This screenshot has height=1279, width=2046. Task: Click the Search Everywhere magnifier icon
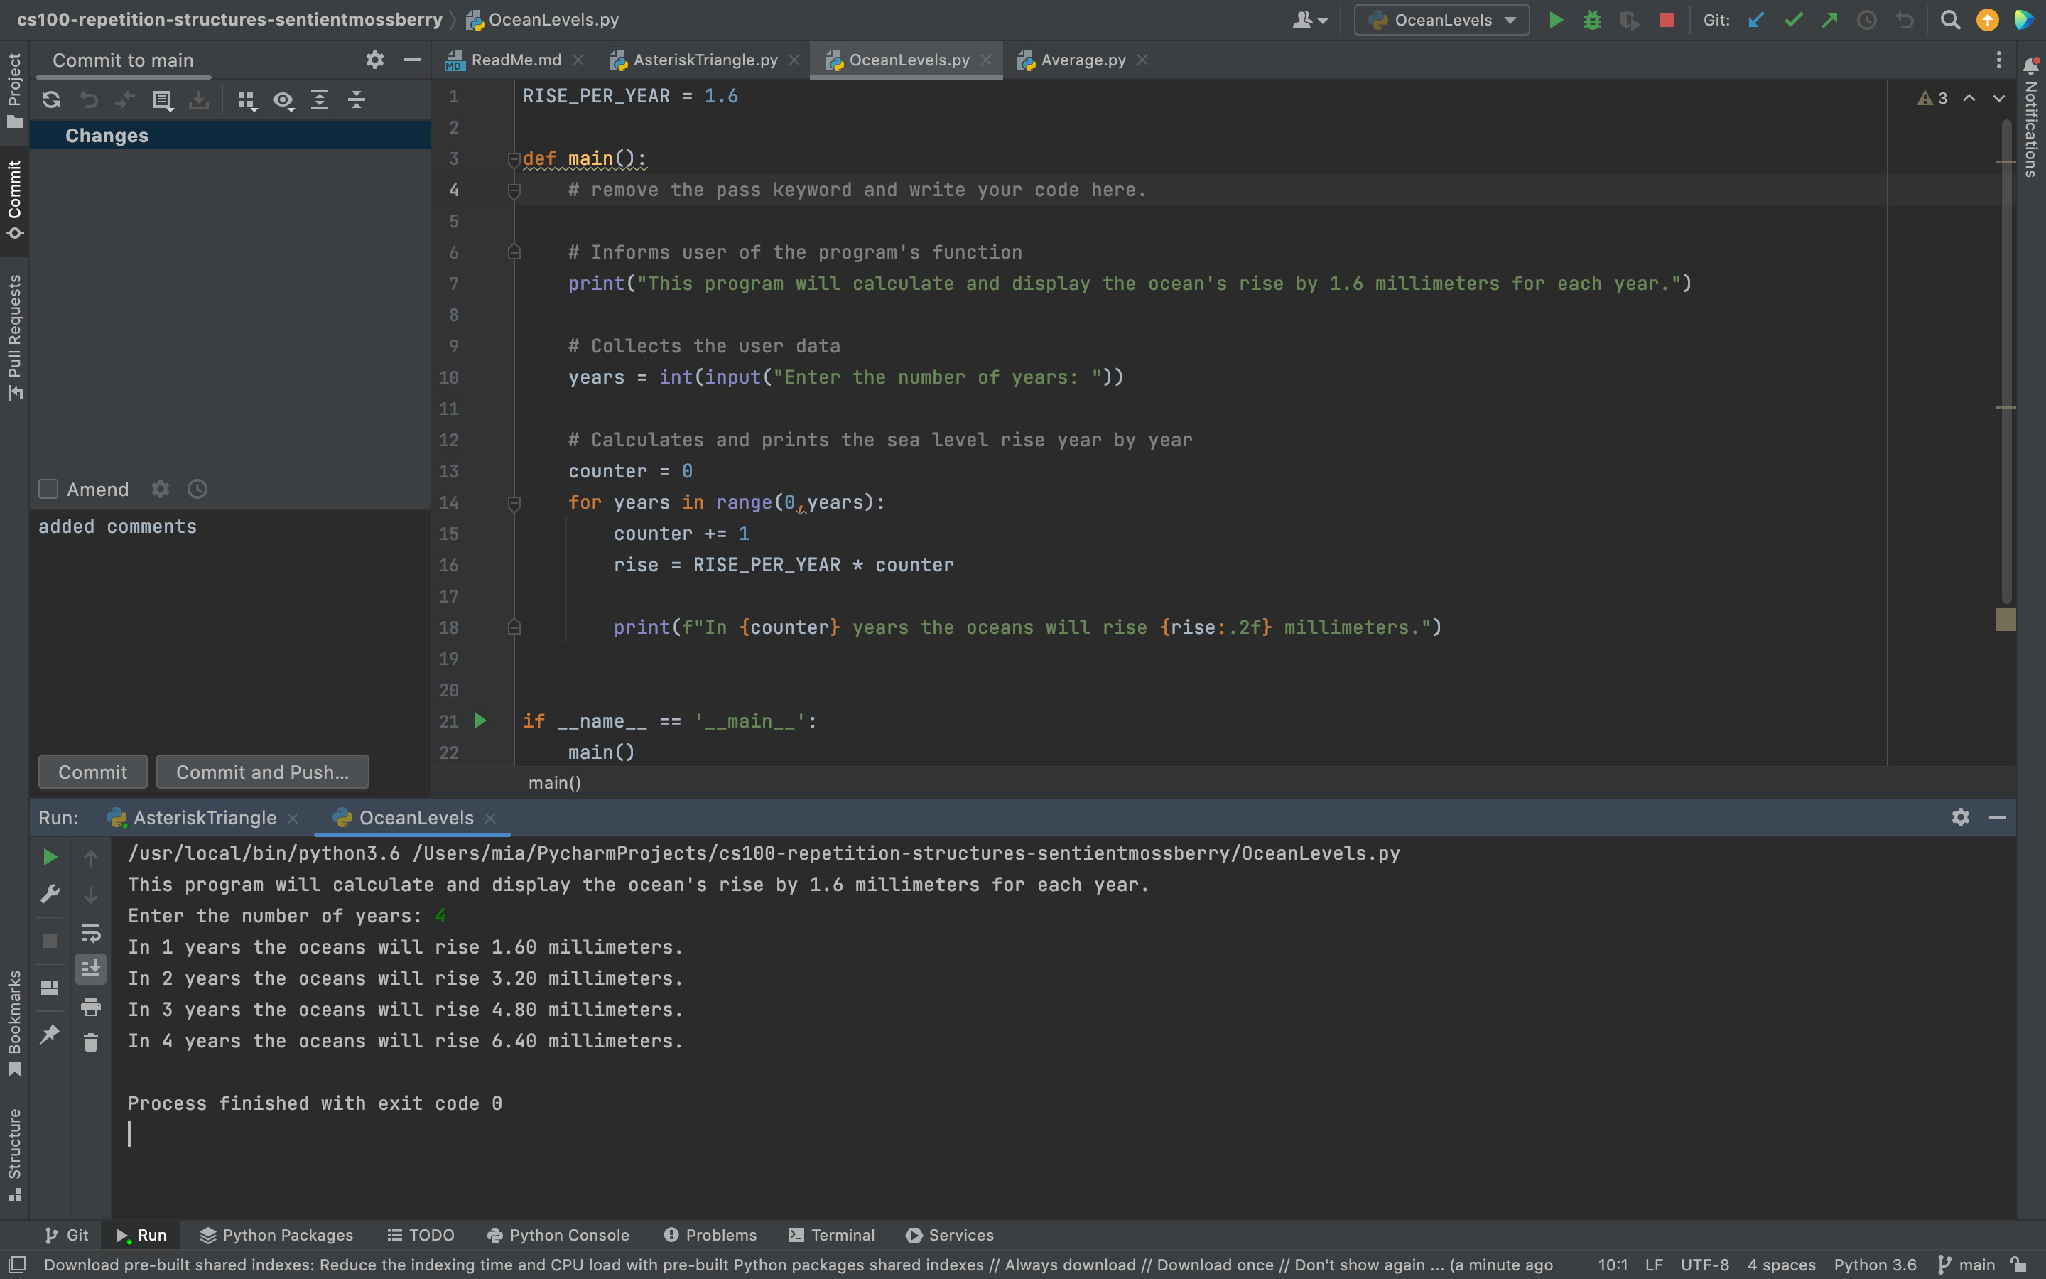pyautogui.click(x=1949, y=21)
